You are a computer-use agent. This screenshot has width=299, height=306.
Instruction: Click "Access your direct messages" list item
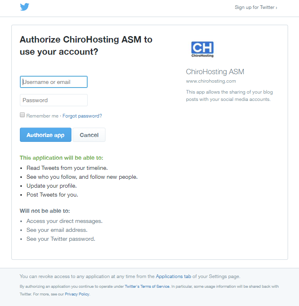pyautogui.click(x=64, y=221)
